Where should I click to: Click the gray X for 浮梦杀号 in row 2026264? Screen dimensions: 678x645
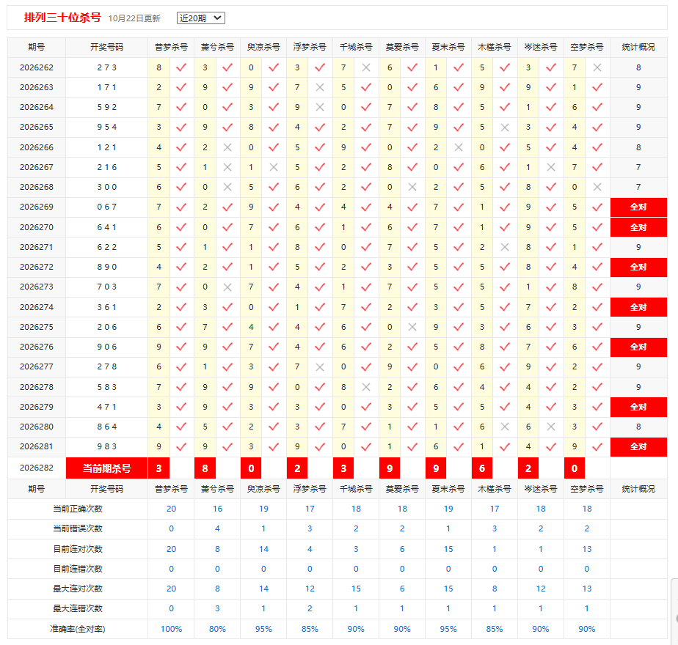click(x=320, y=107)
